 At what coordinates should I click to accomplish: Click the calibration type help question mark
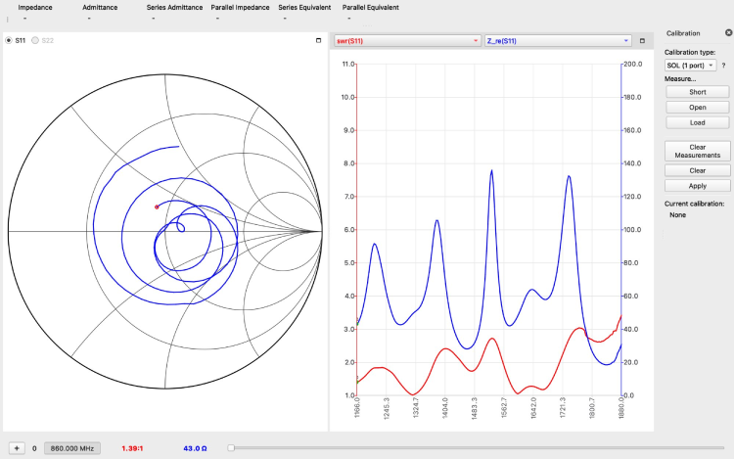coord(723,65)
